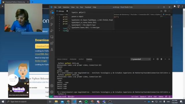Switch to the OUTPUT tab

81,59
